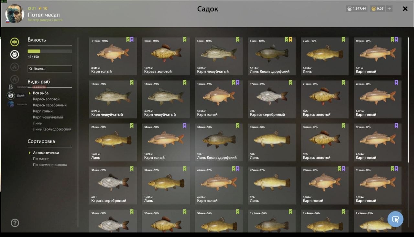The image size is (414, 237).
Task: Filter by Карась серебряный species
Action: click(50, 105)
